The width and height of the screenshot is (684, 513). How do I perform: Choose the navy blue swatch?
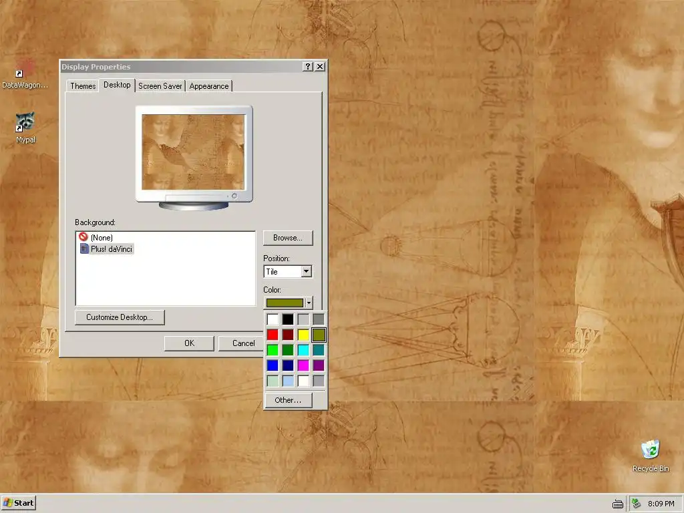coord(288,365)
